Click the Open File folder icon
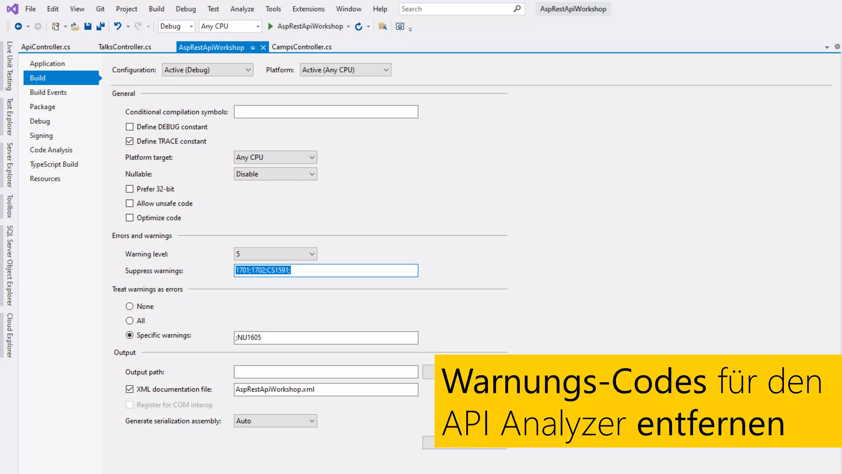 coord(75,26)
